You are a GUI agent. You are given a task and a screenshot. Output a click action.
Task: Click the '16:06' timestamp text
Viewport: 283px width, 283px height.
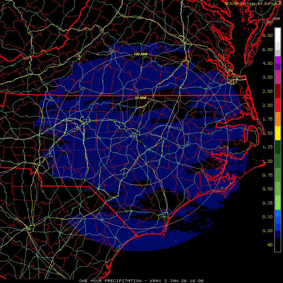tap(197, 281)
